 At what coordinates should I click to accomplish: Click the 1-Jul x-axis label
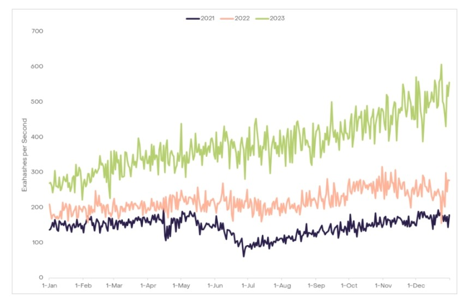248,285
